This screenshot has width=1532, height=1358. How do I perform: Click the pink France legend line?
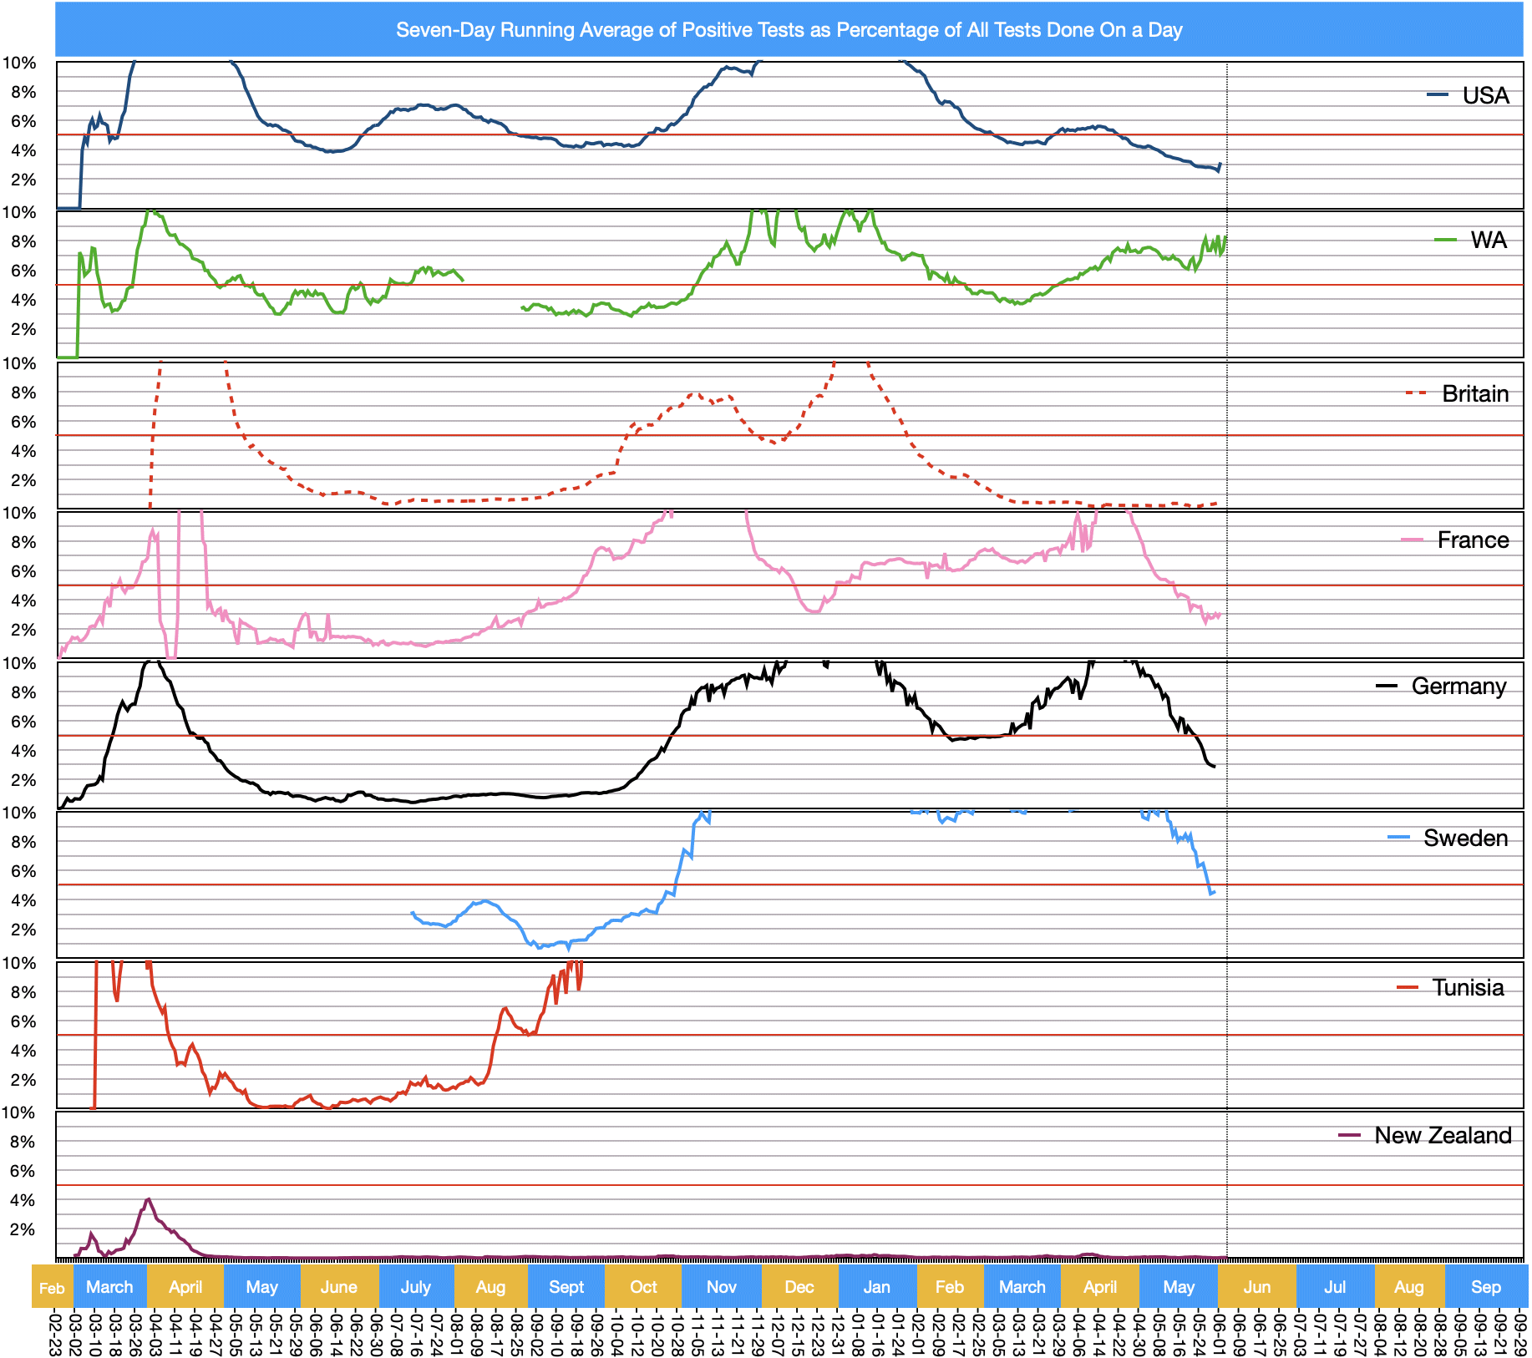[1412, 540]
